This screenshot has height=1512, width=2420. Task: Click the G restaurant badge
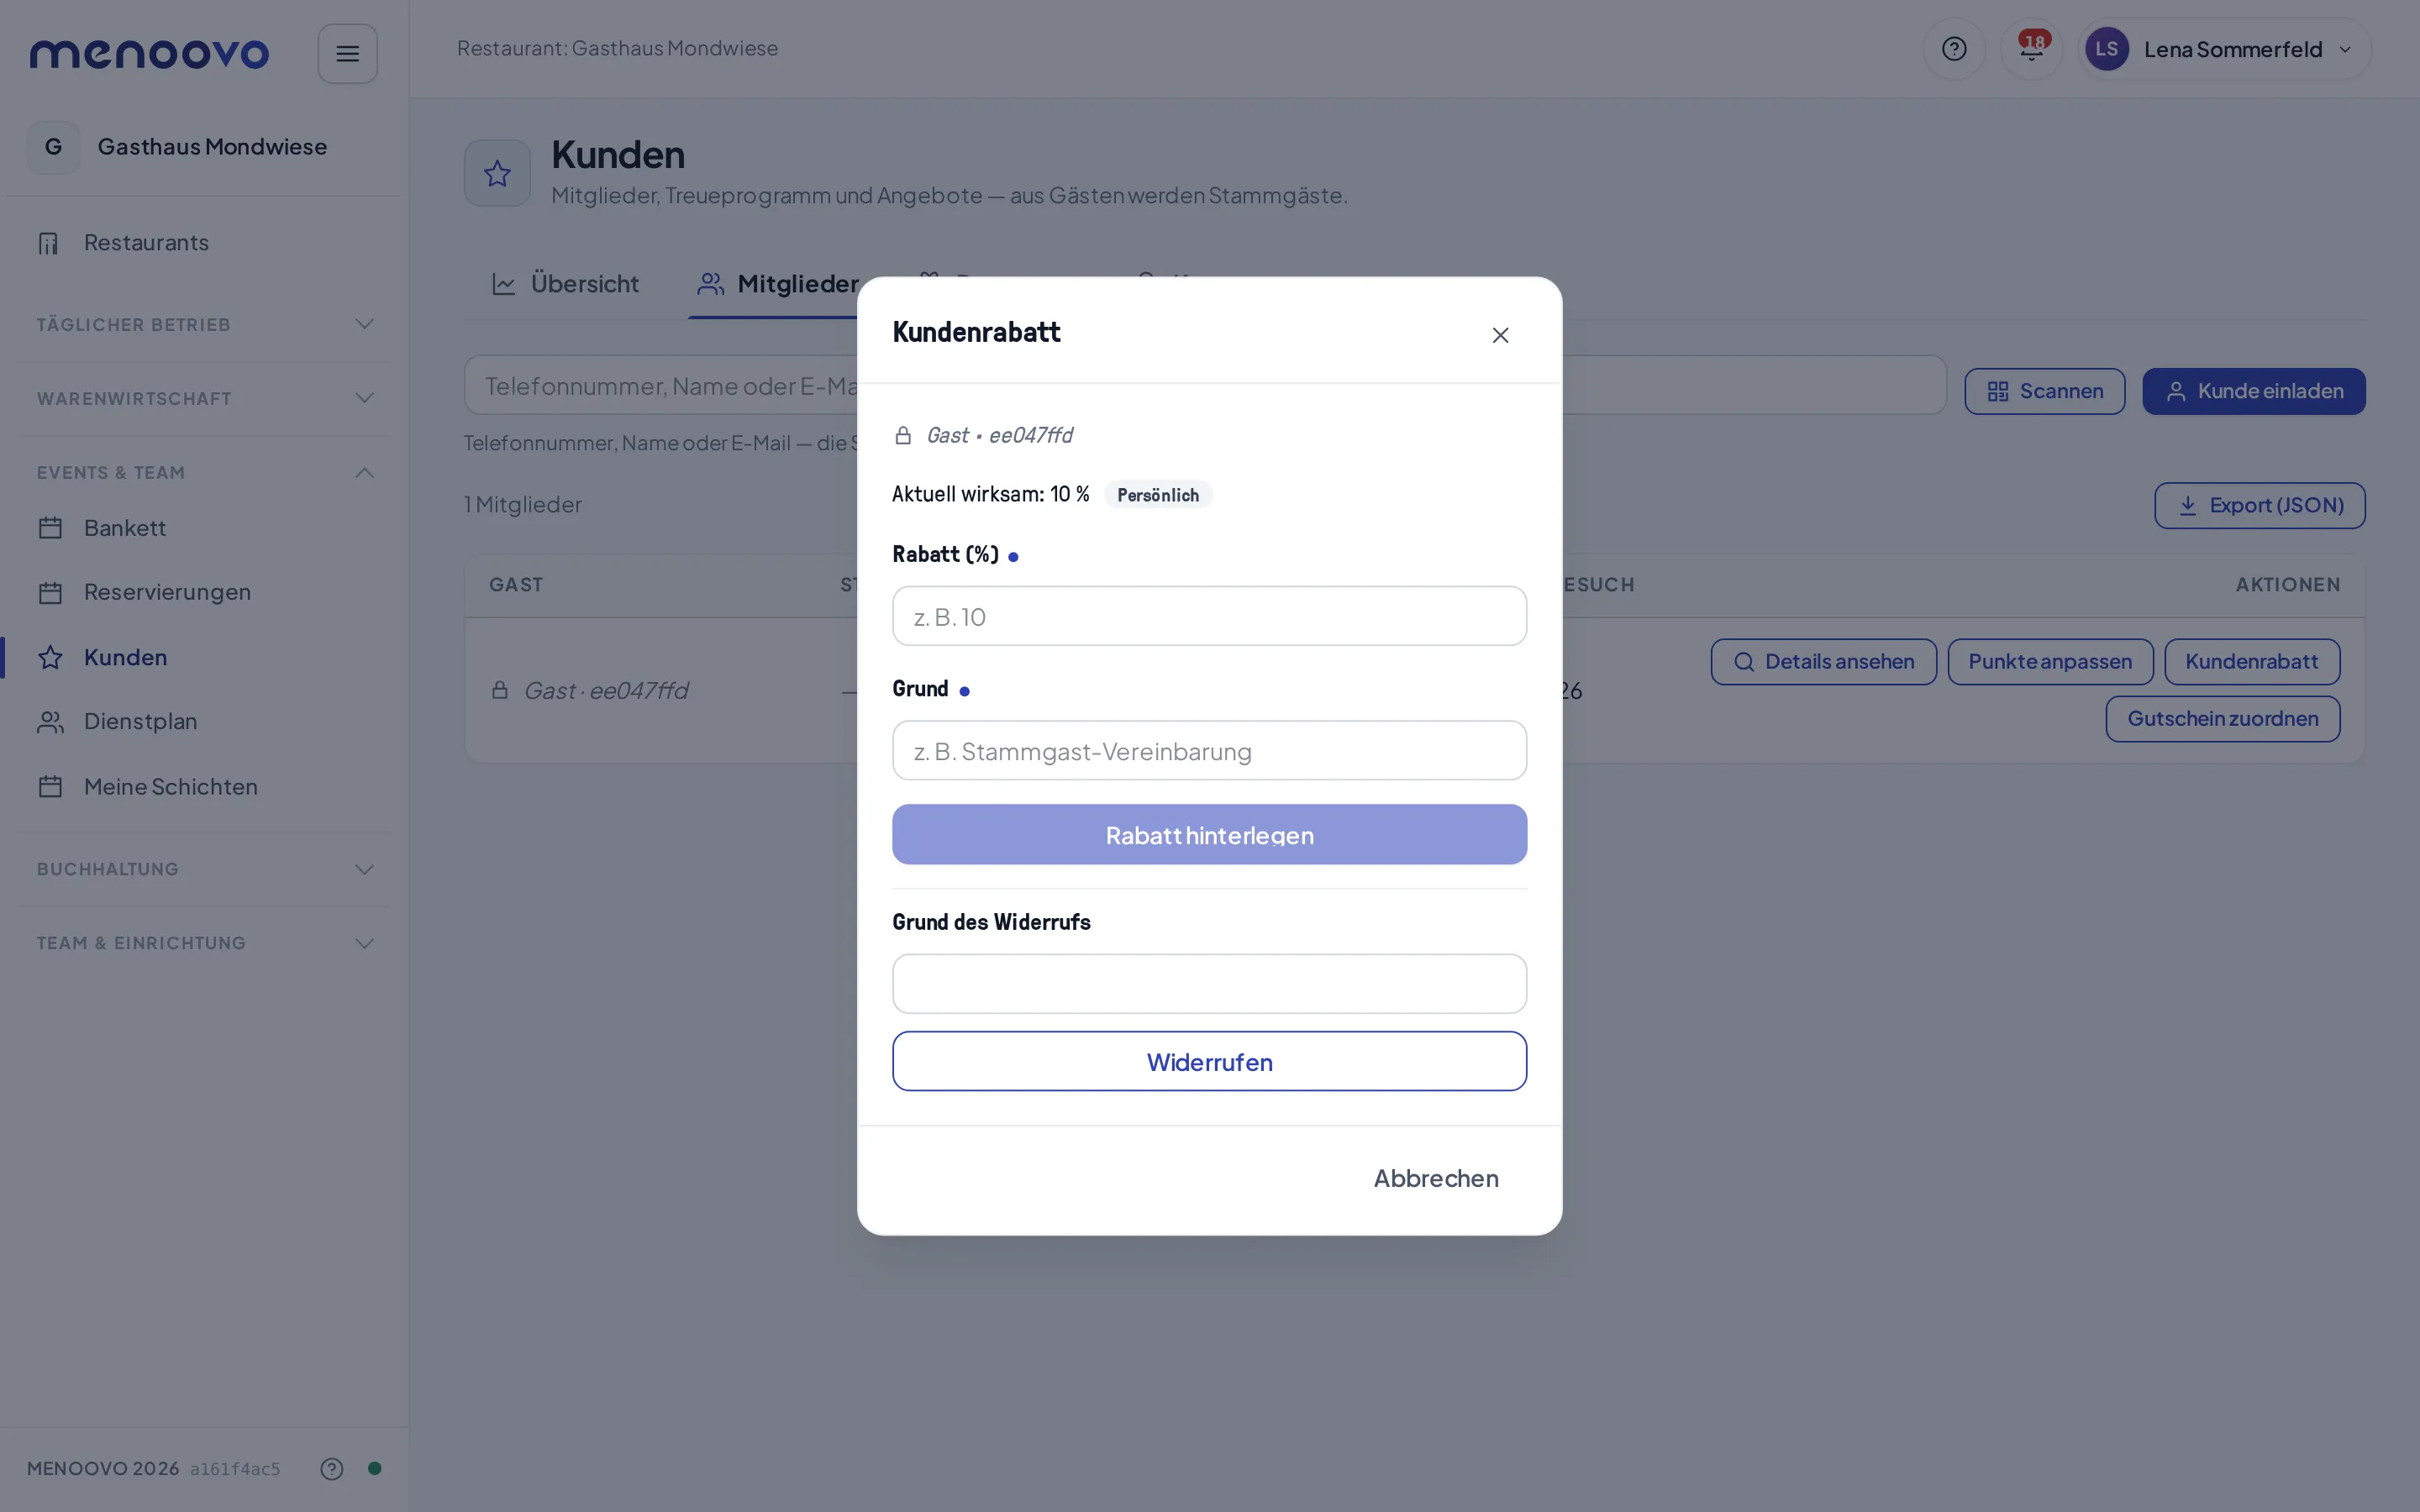[54, 147]
